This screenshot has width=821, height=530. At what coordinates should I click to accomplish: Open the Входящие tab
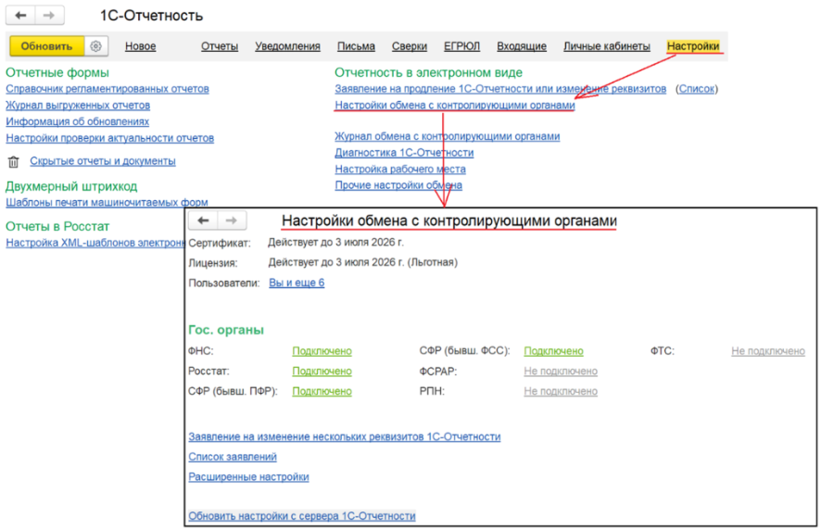pos(522,46)
